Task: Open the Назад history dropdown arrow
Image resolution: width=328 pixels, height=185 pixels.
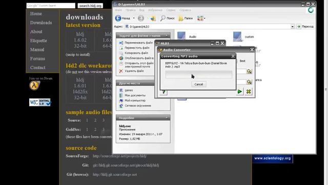Action: coord(134,18)
